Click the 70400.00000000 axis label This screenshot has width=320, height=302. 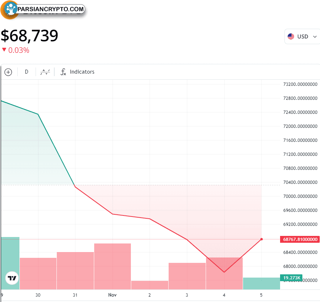coord(300,182)
